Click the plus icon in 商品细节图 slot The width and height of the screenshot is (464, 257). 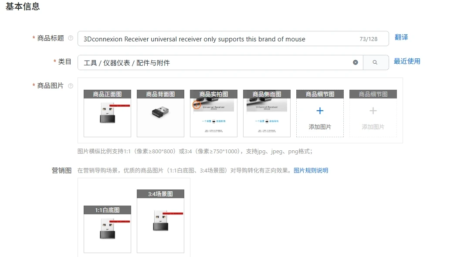(320, 111)
